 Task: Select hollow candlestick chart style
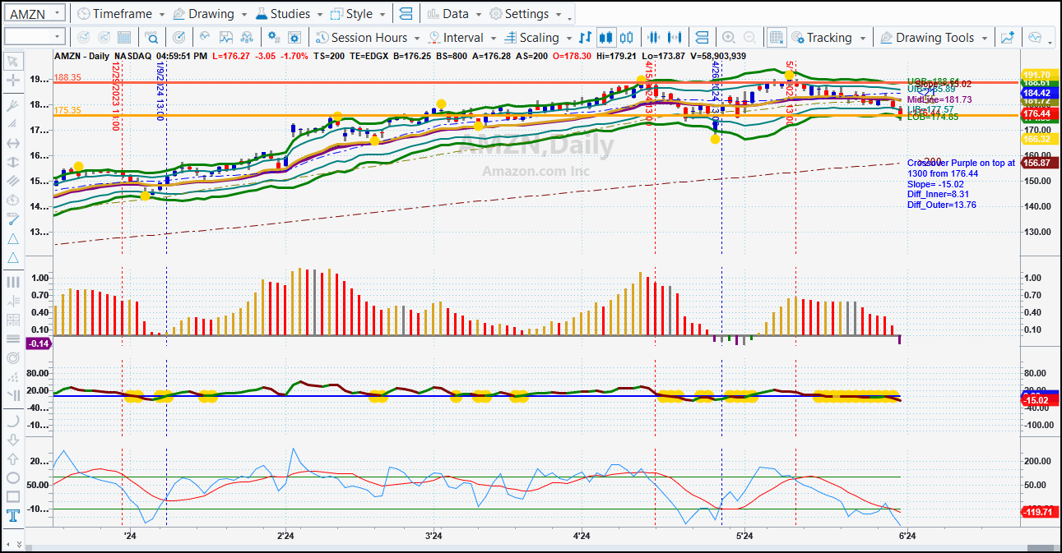(x=627, y=38)
